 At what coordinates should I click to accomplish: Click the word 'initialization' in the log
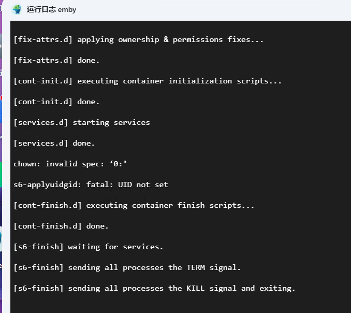pos(200,81)
